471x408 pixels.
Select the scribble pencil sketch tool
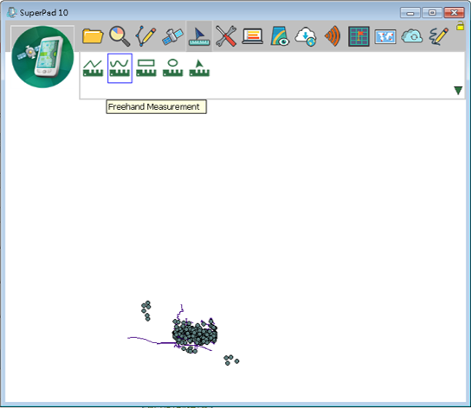(439, 36)
